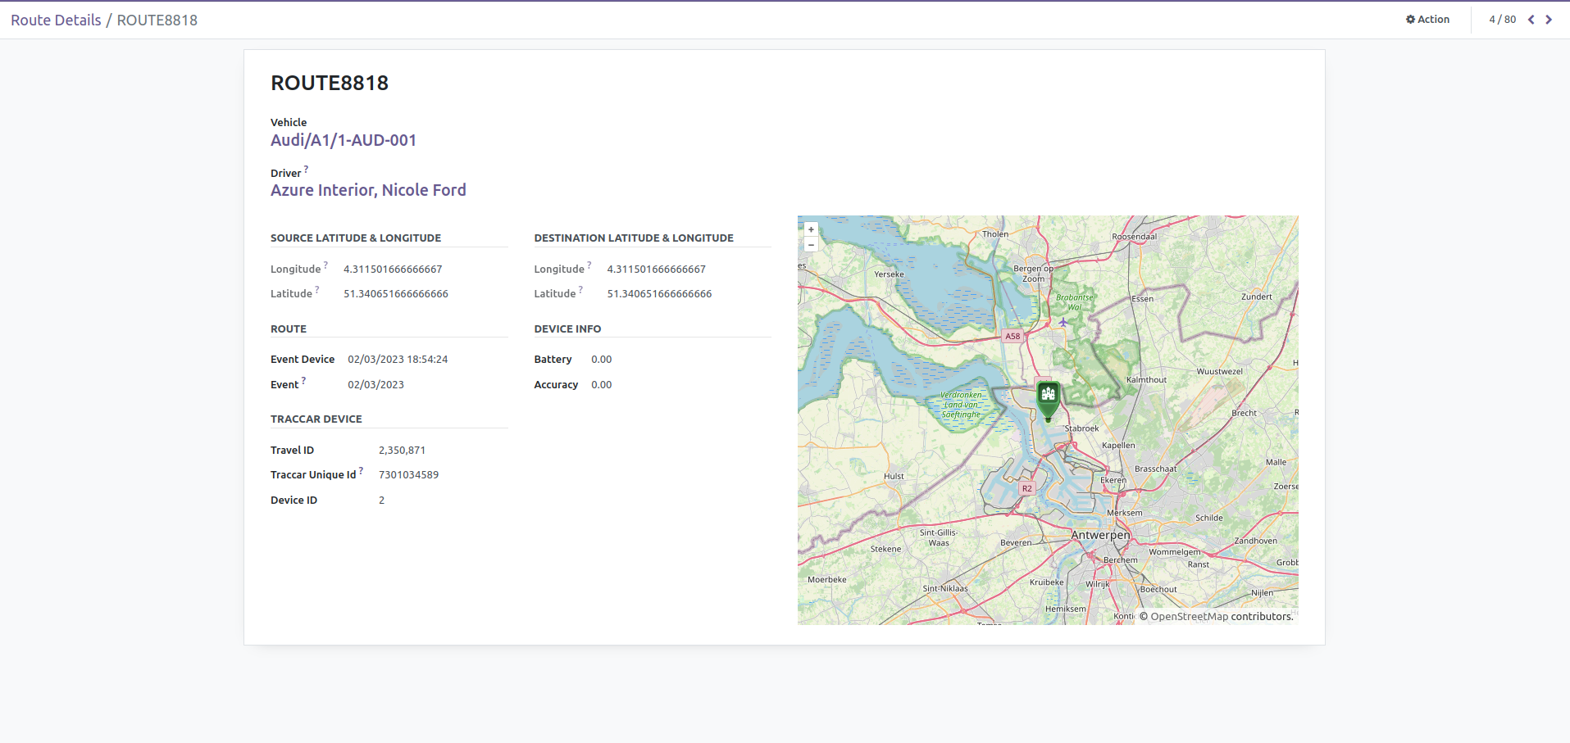Show help tooltip for destination Longitude

click(x=589, y=265)
